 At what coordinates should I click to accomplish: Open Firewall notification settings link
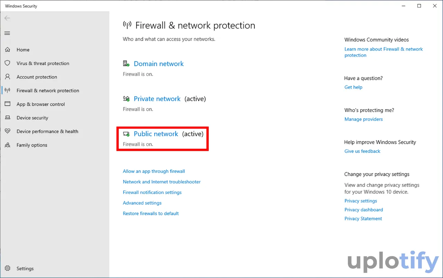point(152,192)
